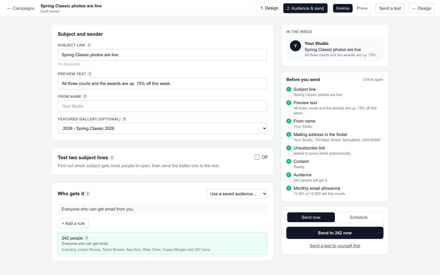Image resolution: width=440 pixels, height=275 pixels.
Task: Open the Use a saved audience dropdown
Action: (x=237, y=194)
